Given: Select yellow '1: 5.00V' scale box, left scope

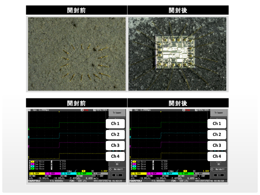Looking at the screenshot, I should [x=37, y=174].
